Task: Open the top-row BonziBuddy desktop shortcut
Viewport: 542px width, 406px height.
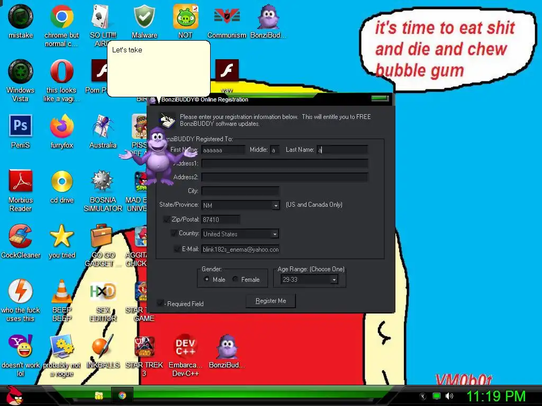Action: 268,22
